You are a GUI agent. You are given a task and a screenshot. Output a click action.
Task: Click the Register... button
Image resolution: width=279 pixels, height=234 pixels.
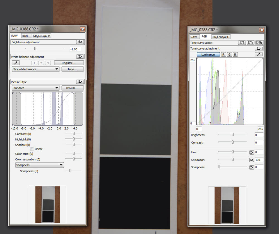click(x=69, y=63)
